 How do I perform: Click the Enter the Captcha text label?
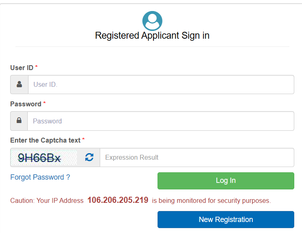tap(45, 140)
